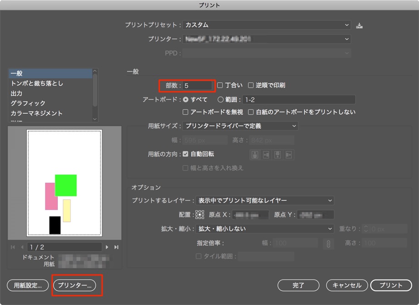Select the 範囲 artboard radio button

pyautogui.click(x=220, y=100)
